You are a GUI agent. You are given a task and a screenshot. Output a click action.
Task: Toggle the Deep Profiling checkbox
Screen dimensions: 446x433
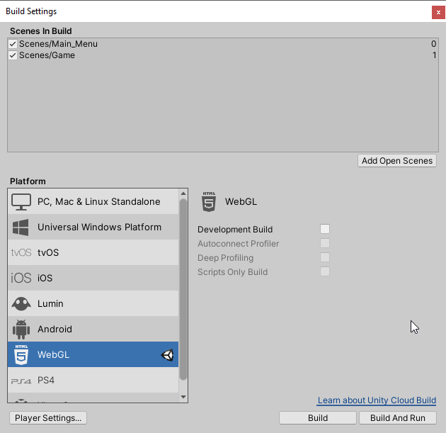click(325, 257)
